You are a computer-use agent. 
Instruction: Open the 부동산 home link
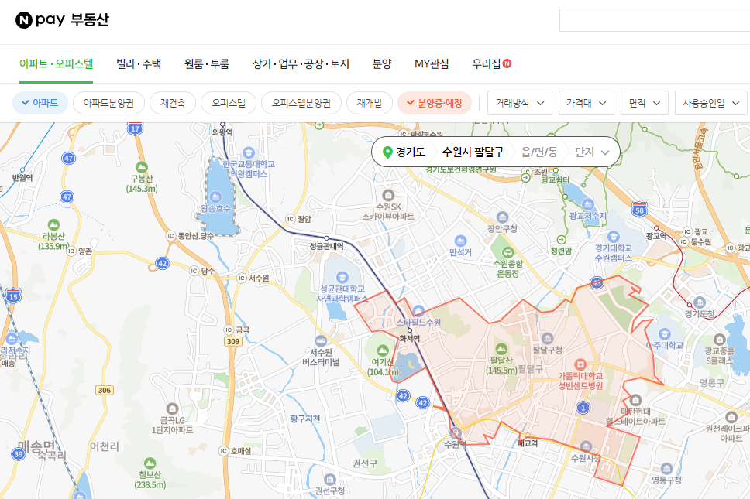point(90,19)
